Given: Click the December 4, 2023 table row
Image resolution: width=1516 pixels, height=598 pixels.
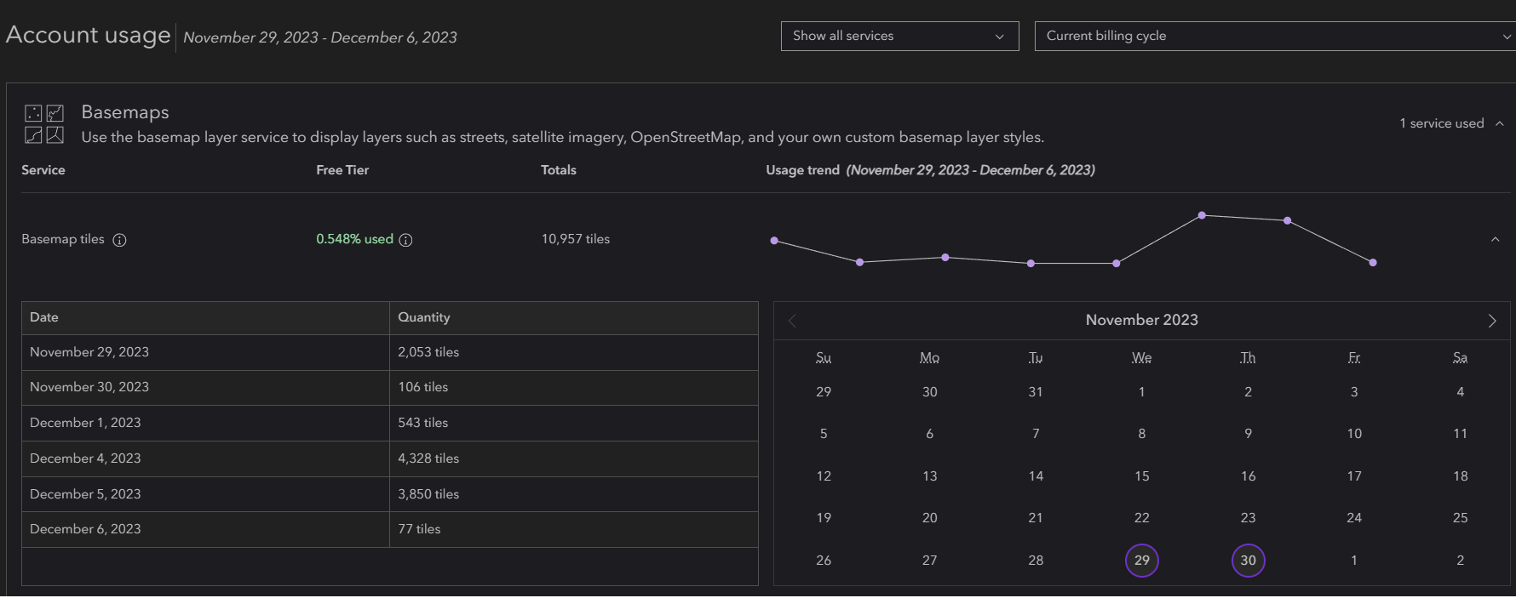Looking at the screenshot, I should tap(389, 458).
